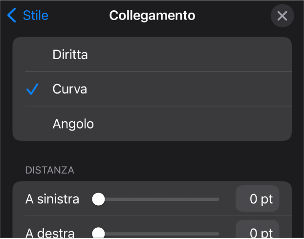The image size is (304, 239).
Task: Click the blue checkmark beside Curva
Action: coord(32,89)
